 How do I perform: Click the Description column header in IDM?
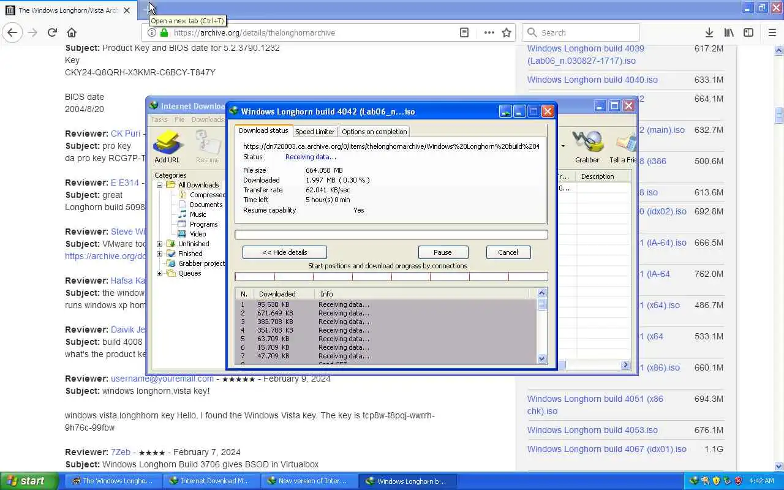click(605, 176)
